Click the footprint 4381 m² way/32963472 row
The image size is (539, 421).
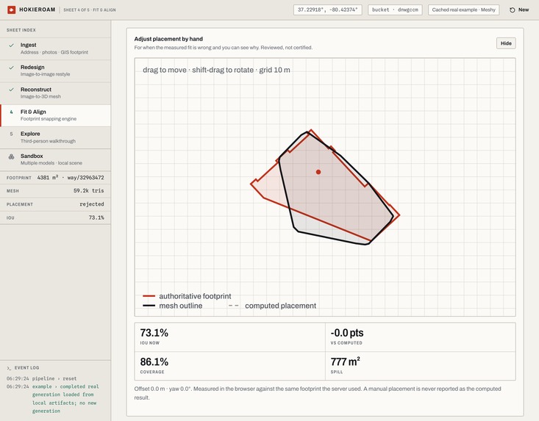[x=55, y=178]
